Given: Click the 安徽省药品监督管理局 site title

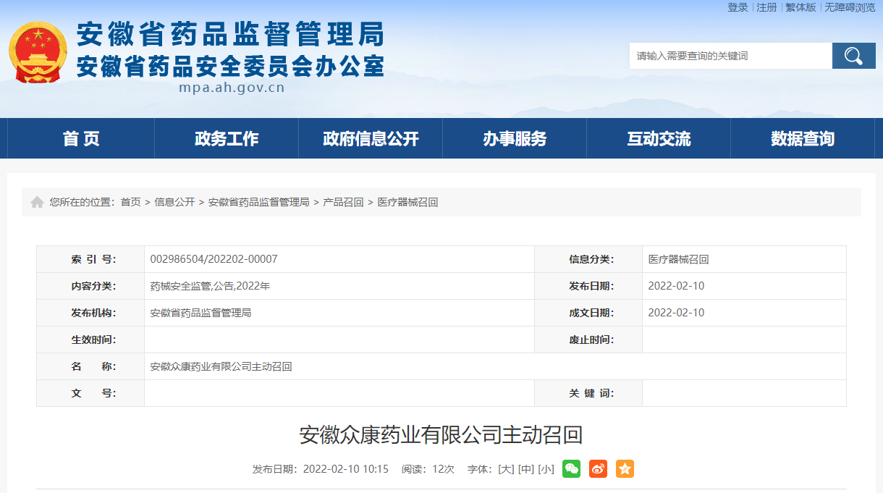Looking at the screenshot, I should (x=230, y=34).
